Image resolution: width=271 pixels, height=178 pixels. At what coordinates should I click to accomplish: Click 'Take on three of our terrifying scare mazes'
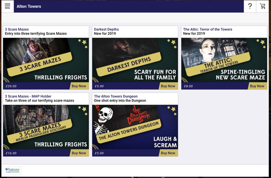(x=39, y=100)
